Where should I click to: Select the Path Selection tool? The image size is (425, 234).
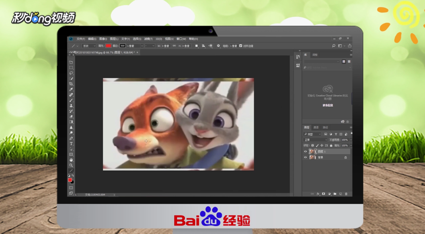click(x=71, y=149)
